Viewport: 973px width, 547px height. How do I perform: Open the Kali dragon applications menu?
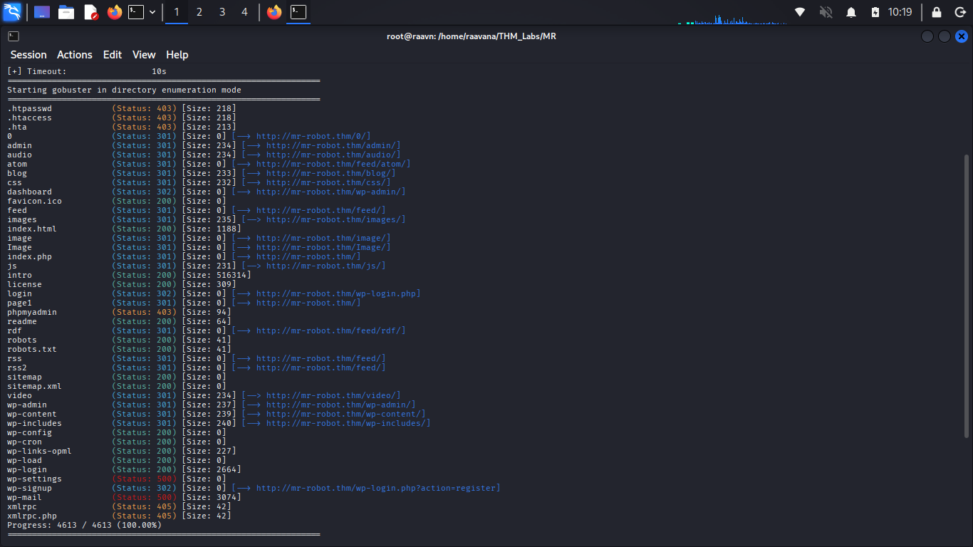[x=12, y=12]
